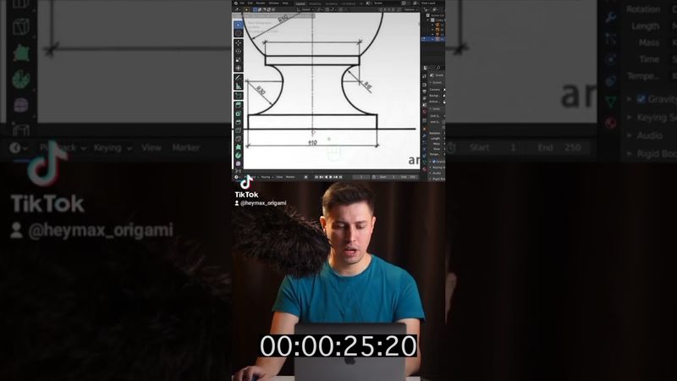Viewport: 677px width, 381px height.
Task: Open the Window menu
Action: (273, 3)
